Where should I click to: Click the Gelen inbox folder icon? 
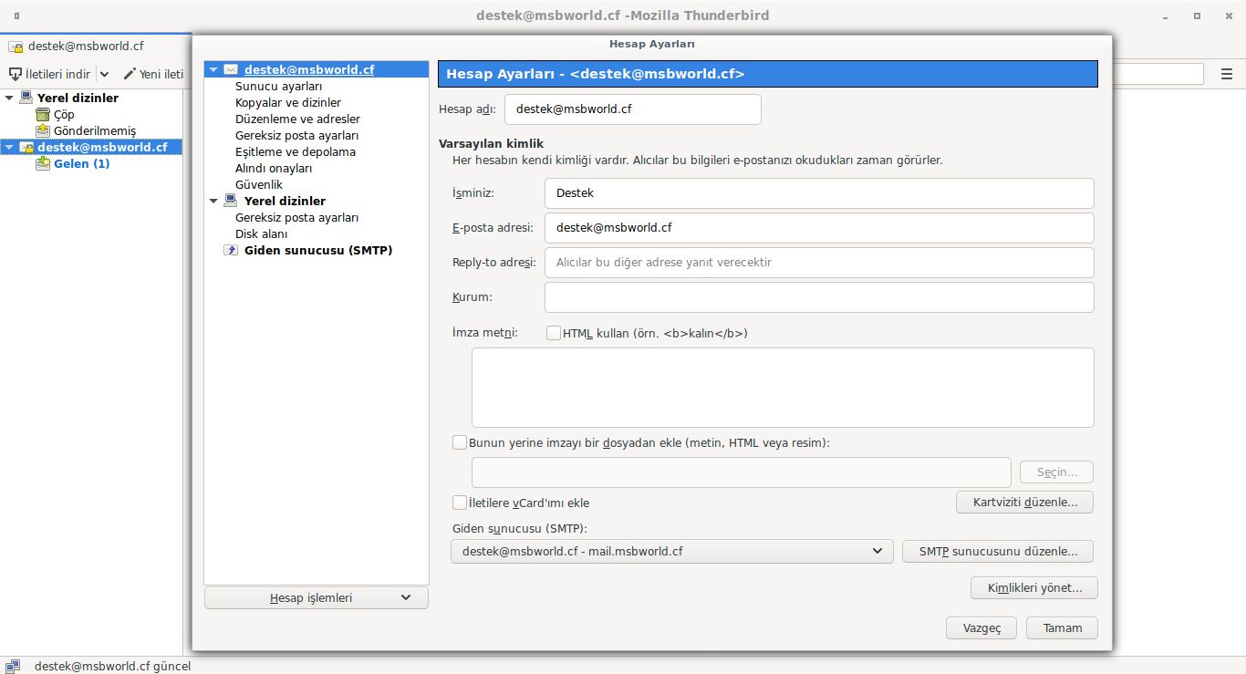point(43,163)
